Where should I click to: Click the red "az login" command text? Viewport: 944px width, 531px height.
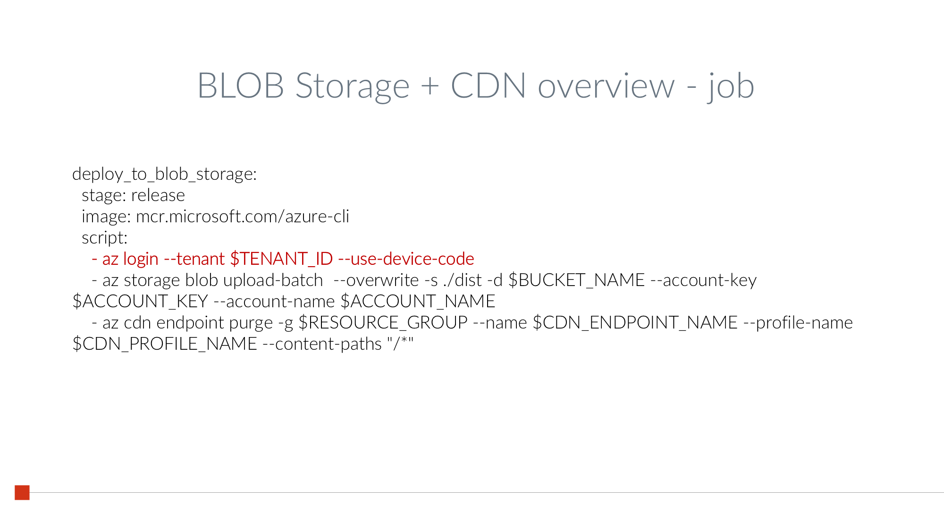[x=130, y=259]
